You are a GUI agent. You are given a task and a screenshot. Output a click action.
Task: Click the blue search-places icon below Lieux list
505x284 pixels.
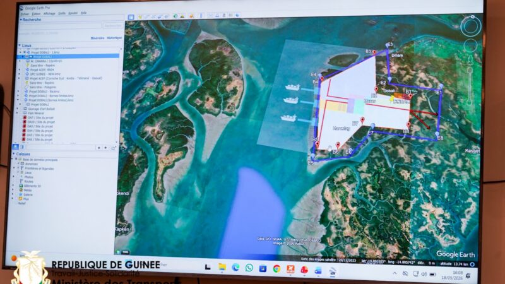point(15,147)
